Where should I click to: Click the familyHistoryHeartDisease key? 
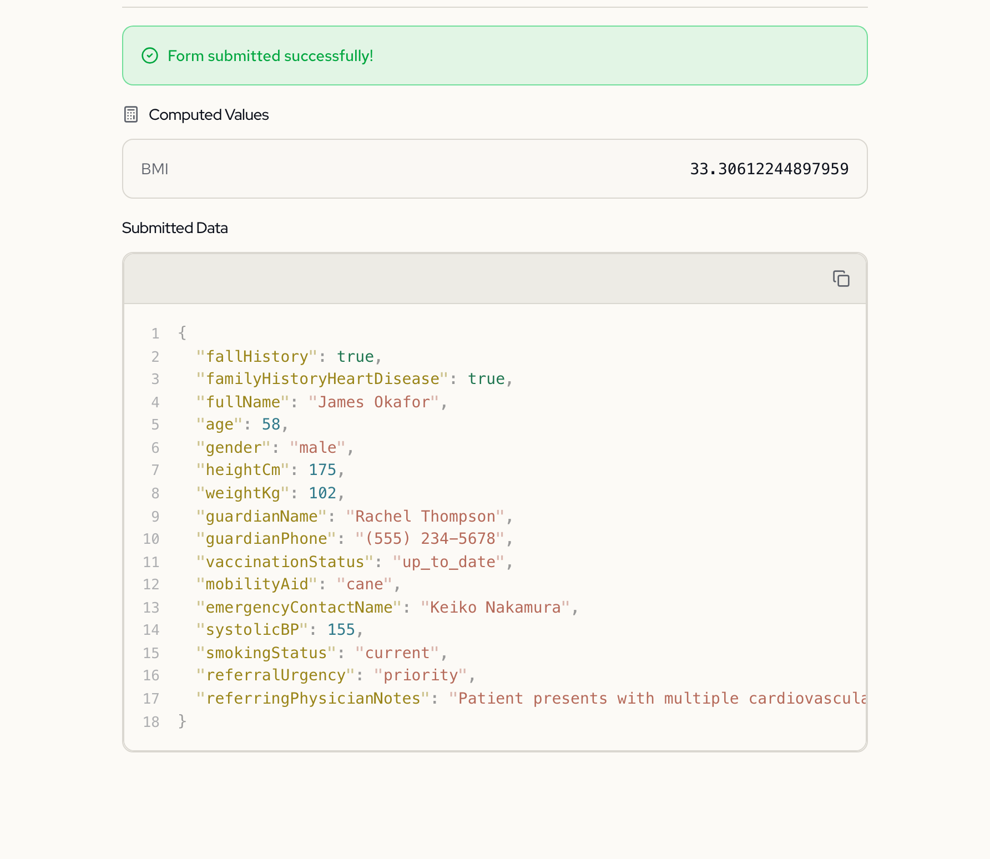pos(322,379)
